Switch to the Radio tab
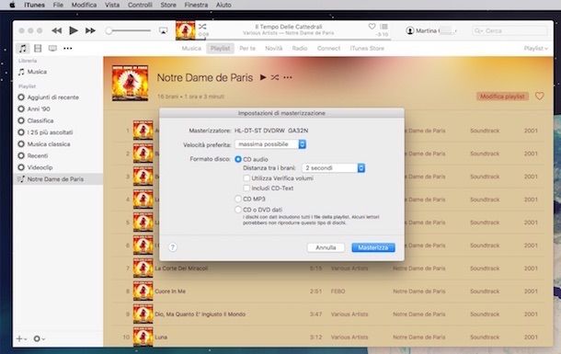The width and height of the screenshot is (561, 354). [300, 48]
